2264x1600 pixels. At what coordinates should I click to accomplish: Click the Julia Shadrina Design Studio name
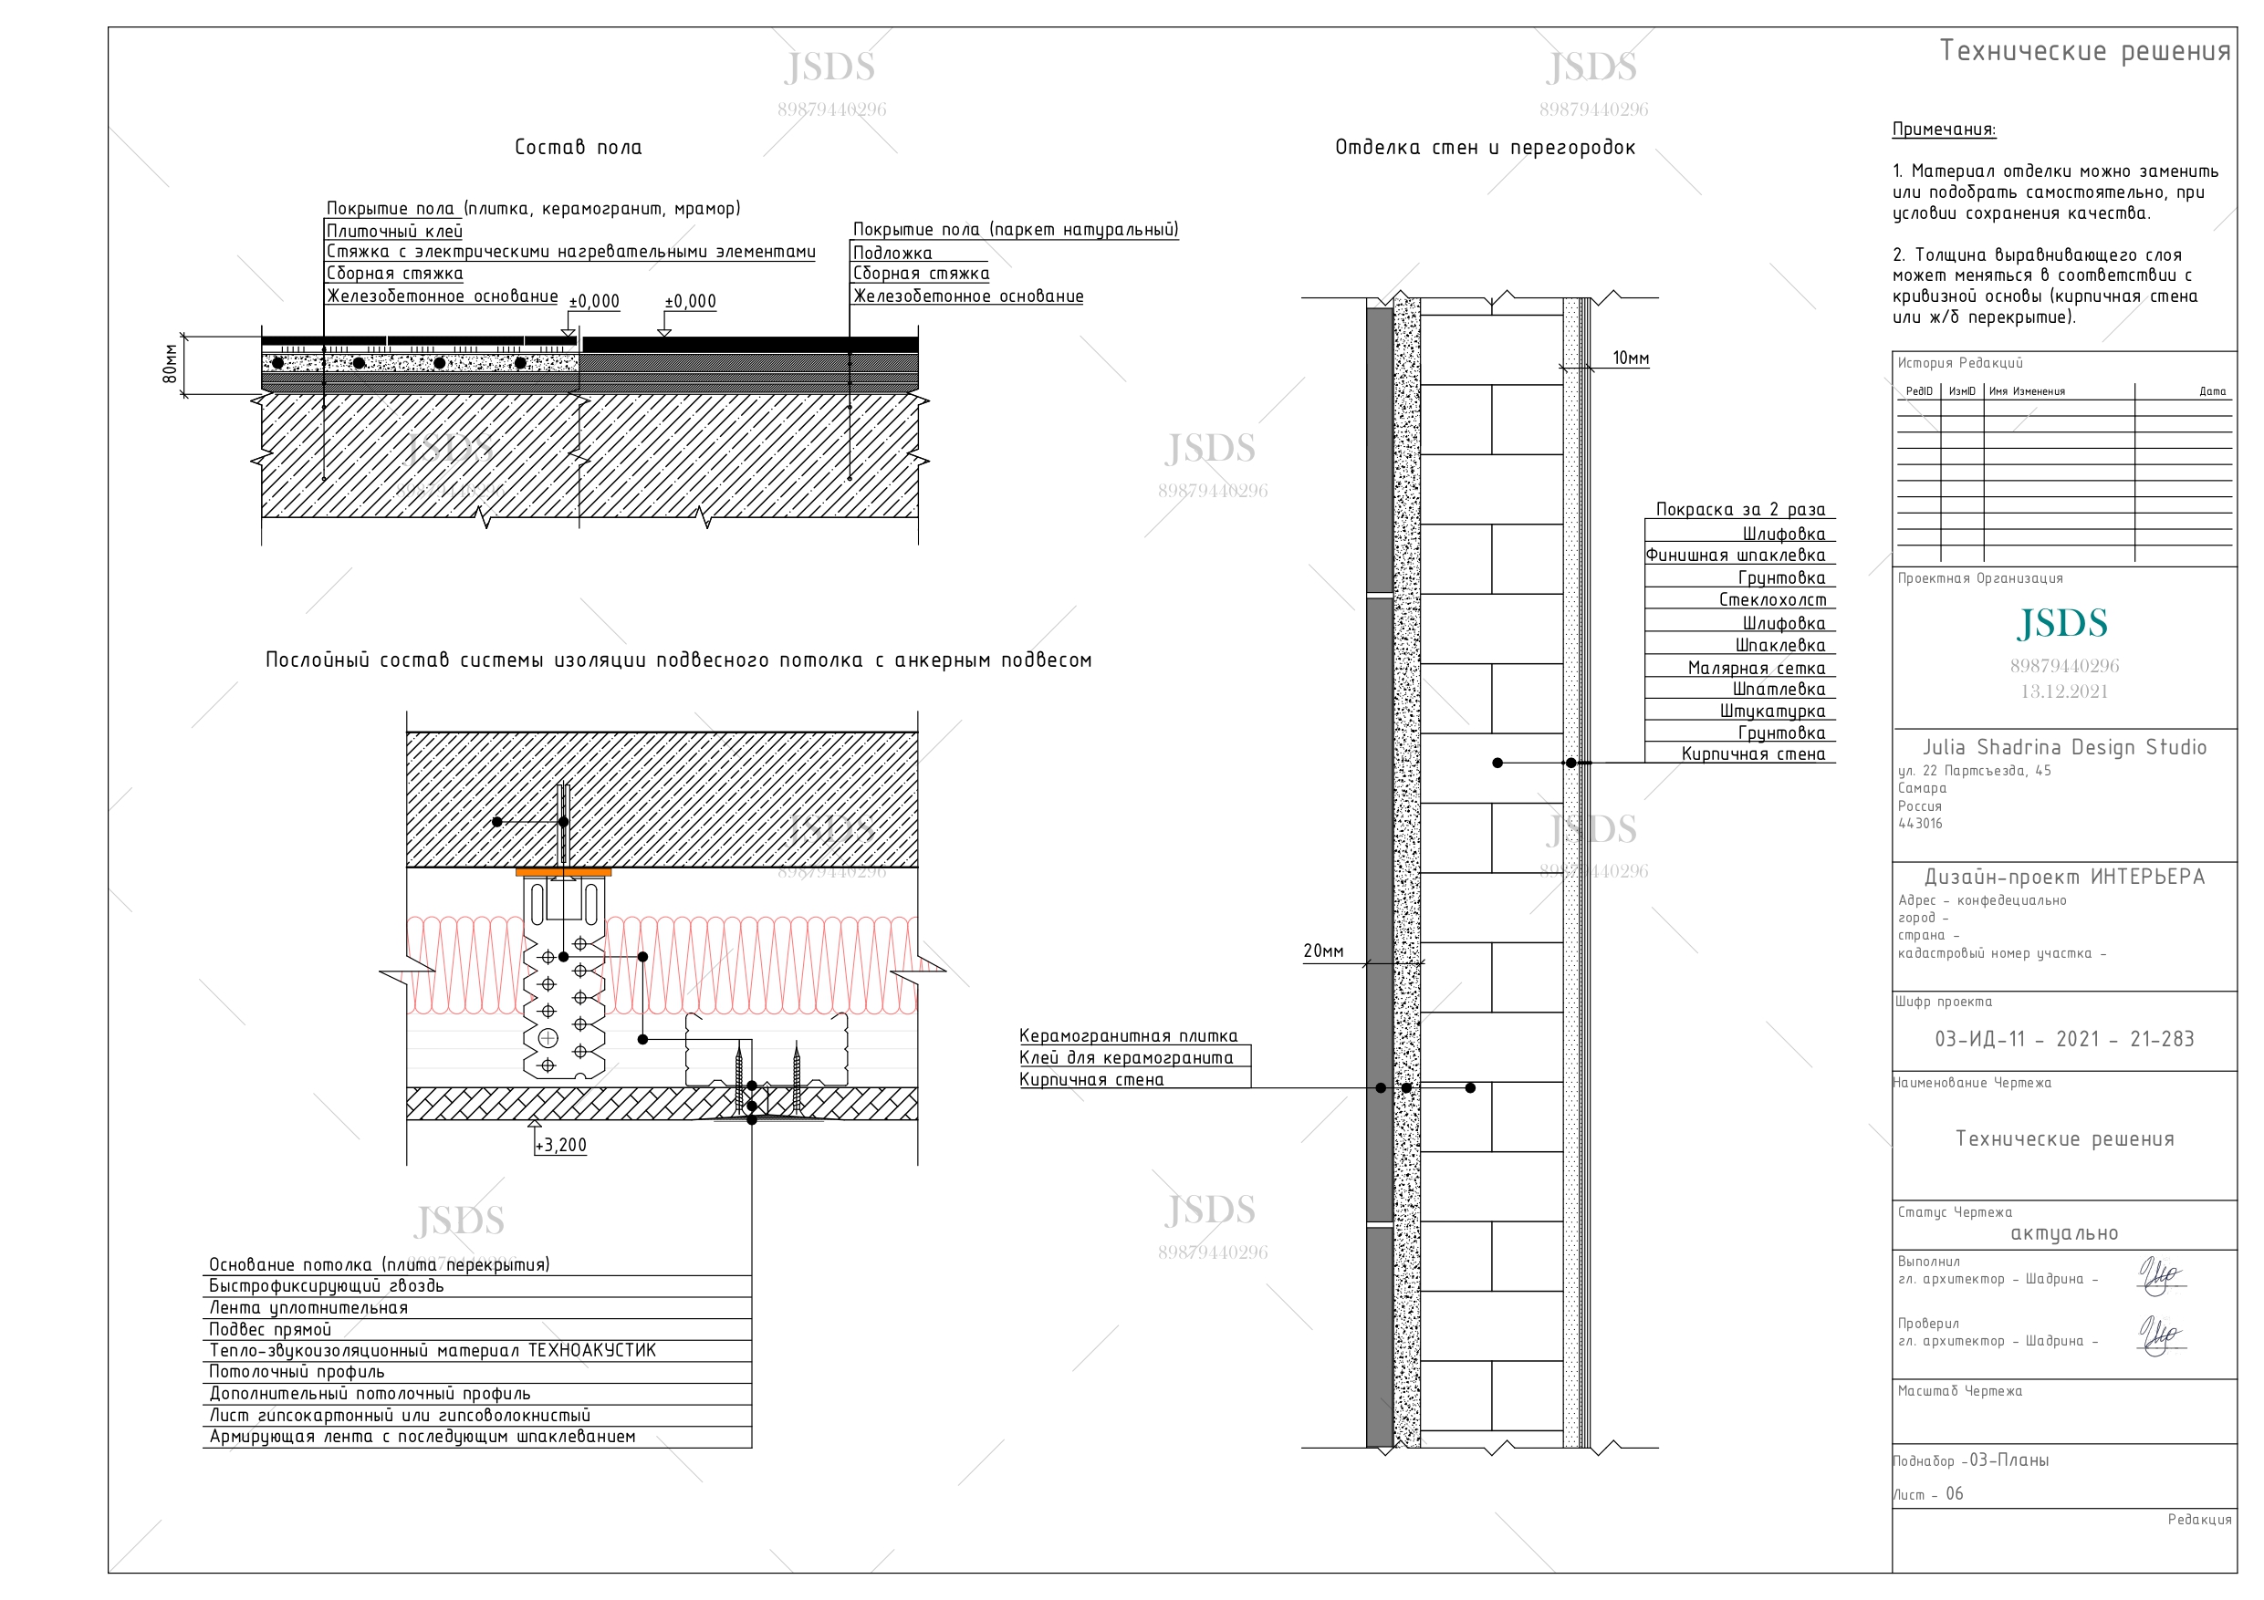(2064, 747)
